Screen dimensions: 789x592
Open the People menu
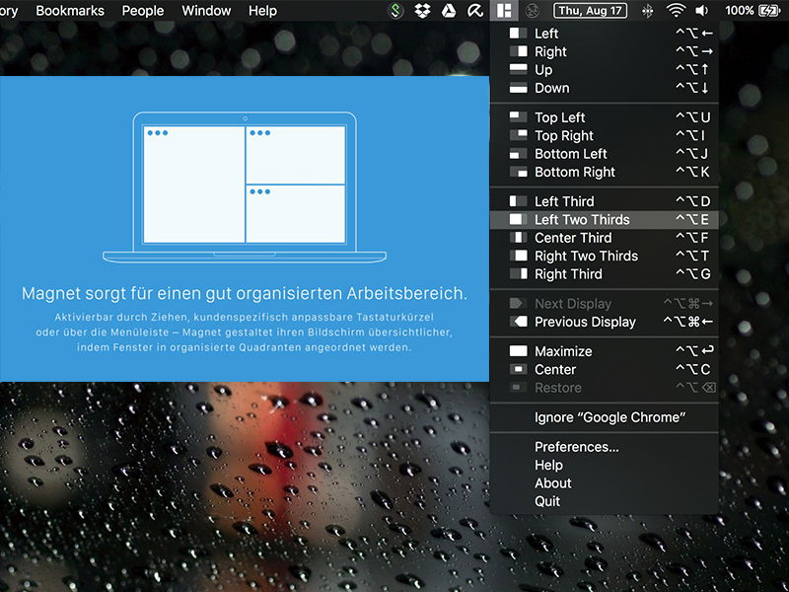coord(143,11)
